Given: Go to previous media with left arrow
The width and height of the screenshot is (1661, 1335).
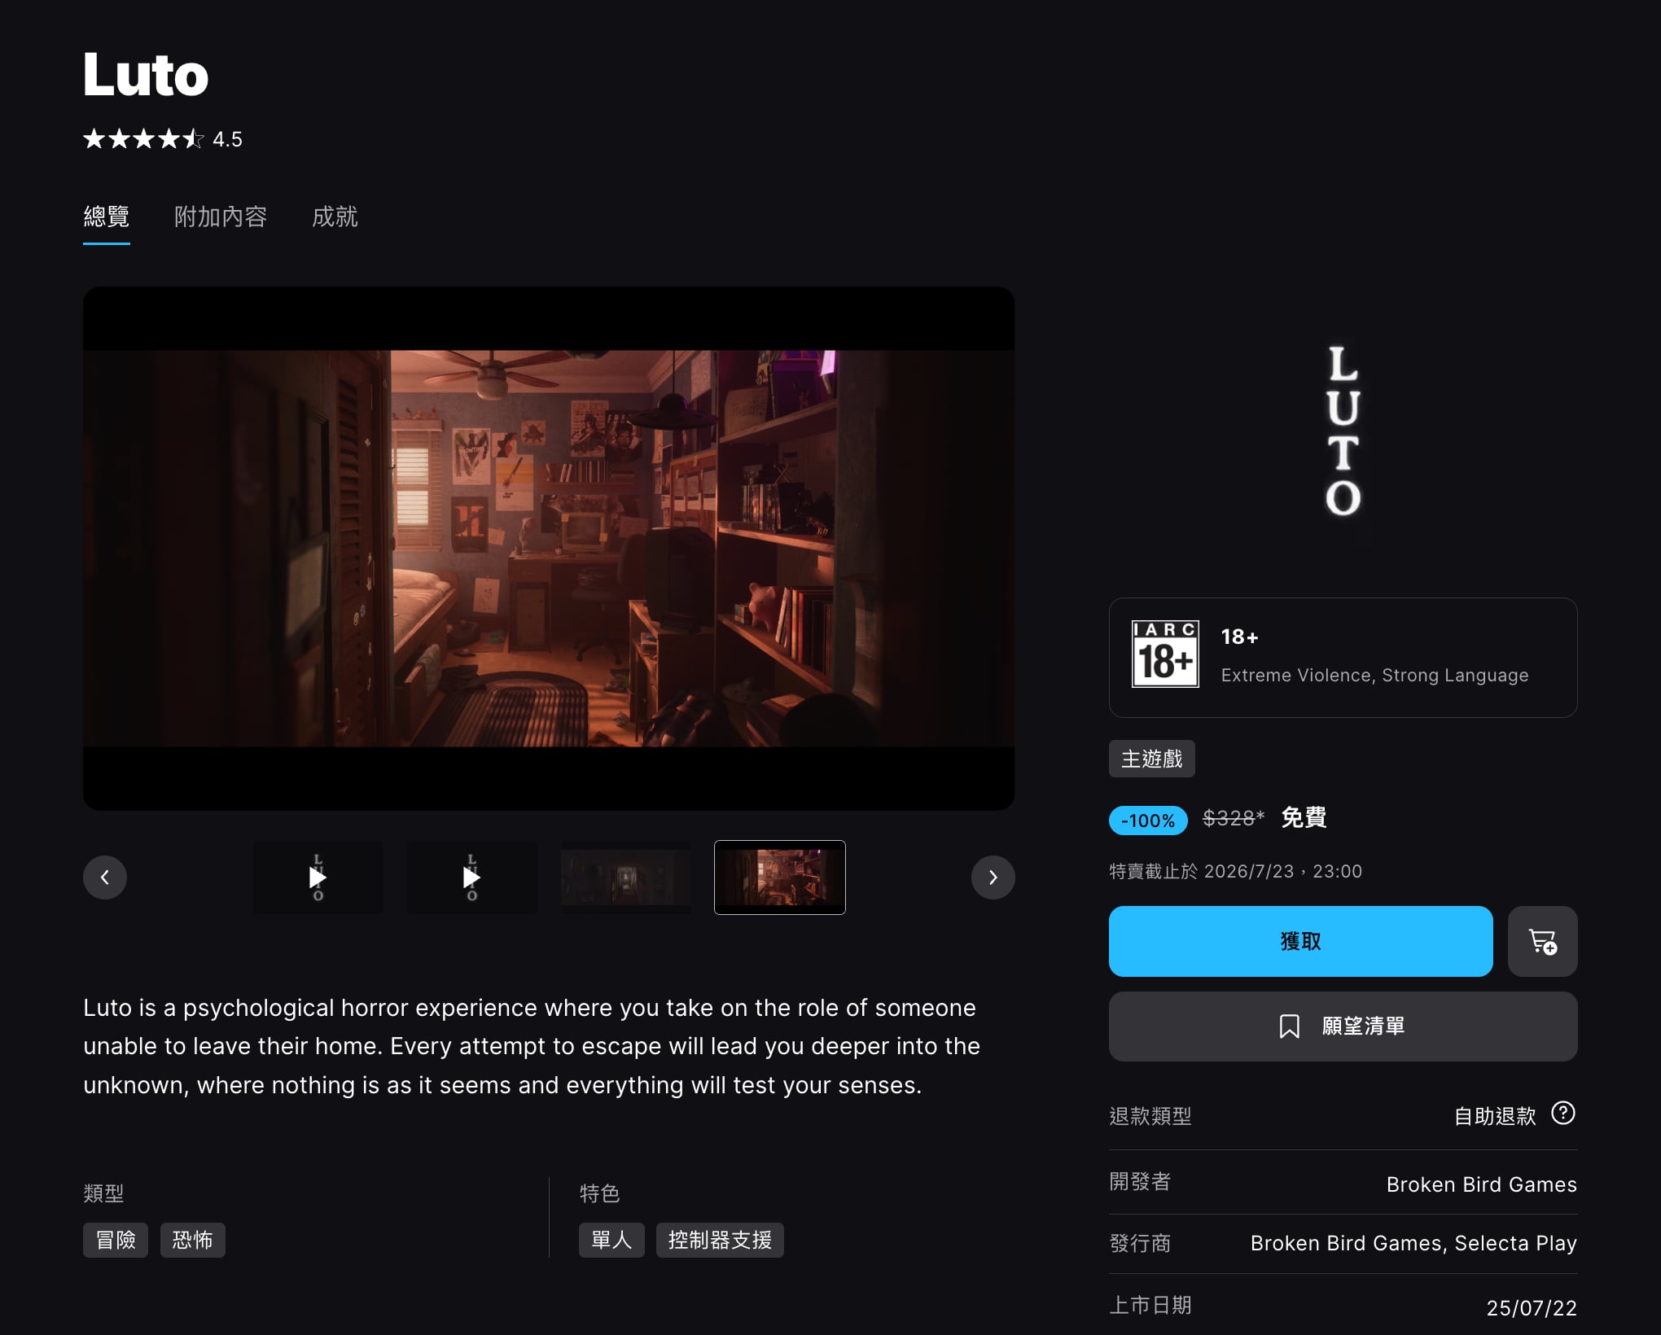Looking at the screenshot, I should point(105,877).
